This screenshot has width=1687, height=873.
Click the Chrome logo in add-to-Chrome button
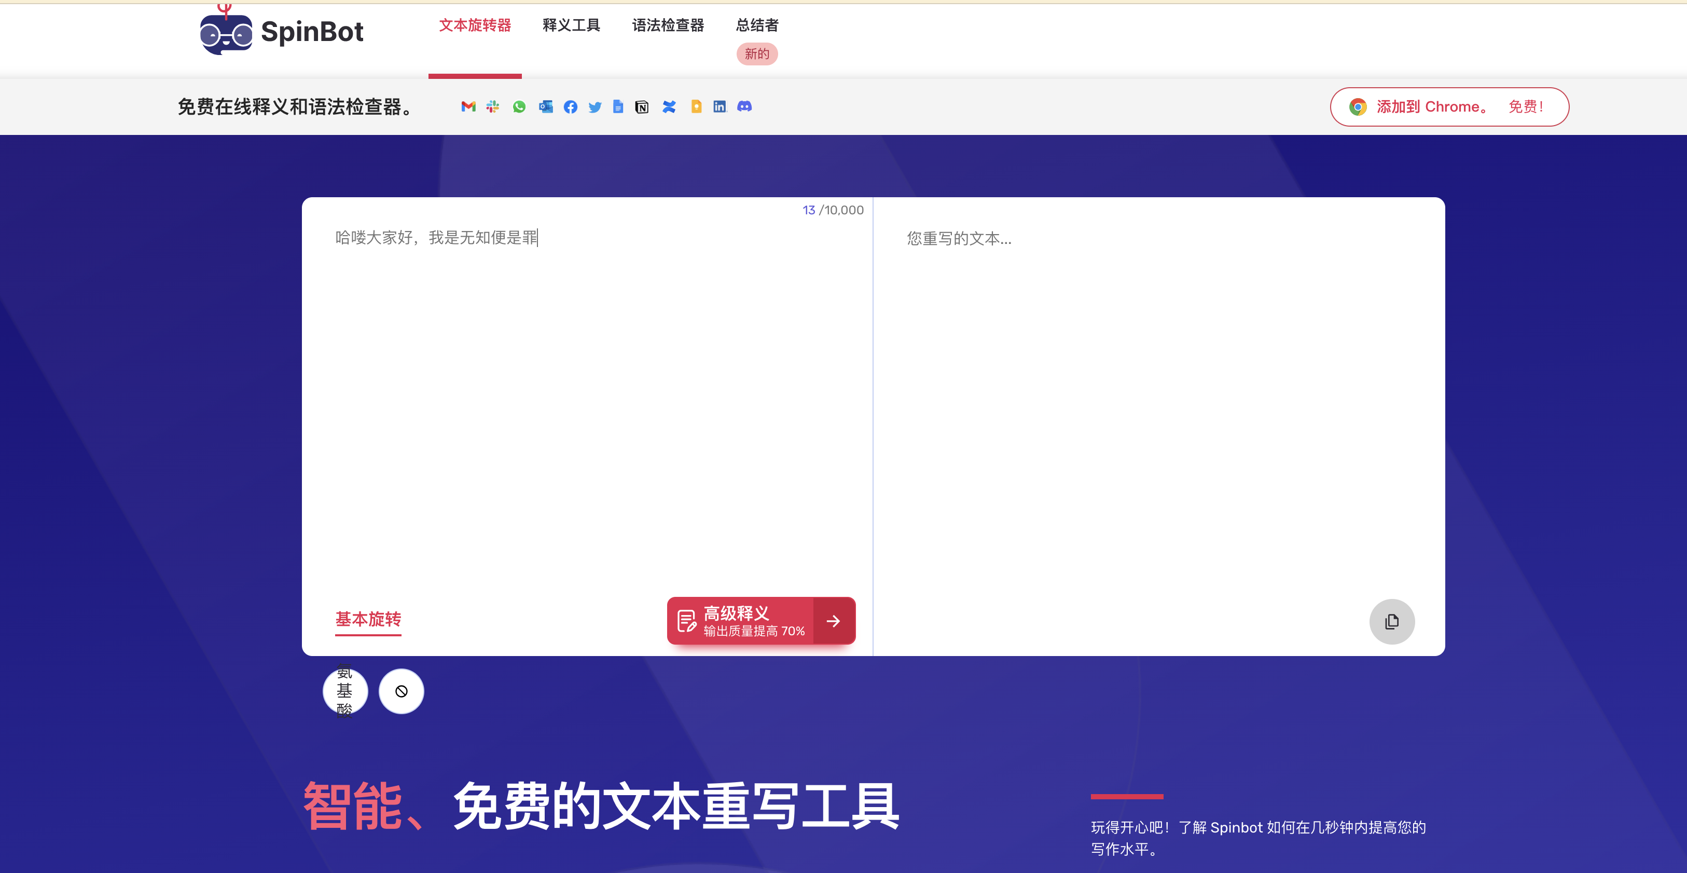[x=1358, y=107]
